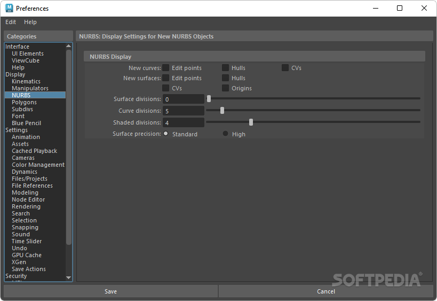The height and width of the screenshot is (301, 437).
Task: Select the Polygons category
Action: [x=24, y=102]
